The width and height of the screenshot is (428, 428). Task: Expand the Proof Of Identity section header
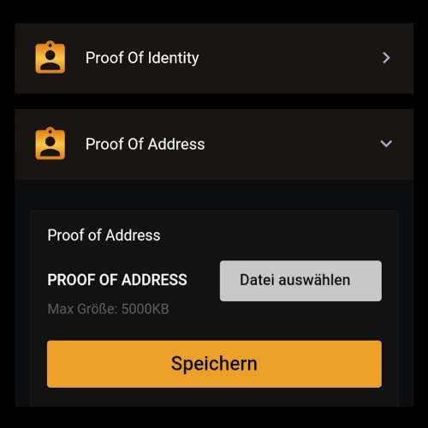click(x=214, y=58)
